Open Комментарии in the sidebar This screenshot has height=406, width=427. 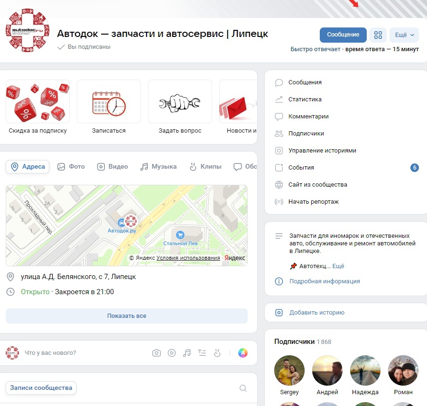[x=346, y=117]
